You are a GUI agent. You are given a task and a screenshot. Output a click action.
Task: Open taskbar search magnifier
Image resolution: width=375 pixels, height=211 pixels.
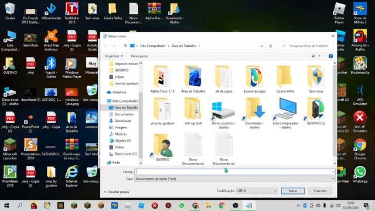20,206
